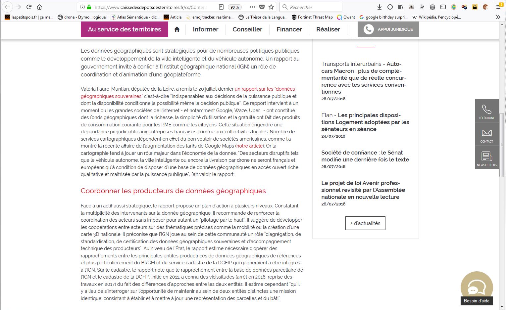Image resolution: width=506 pixels, height=310 pixels.
Task: Open the Newsletters side button
Action: pyautogui.click(x=486, y=158)
